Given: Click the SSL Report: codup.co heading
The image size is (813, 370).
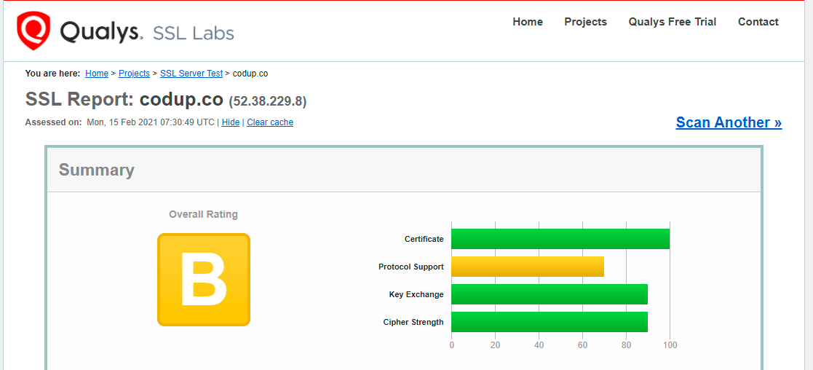Looking at the screenshot, I should [124, 99].
